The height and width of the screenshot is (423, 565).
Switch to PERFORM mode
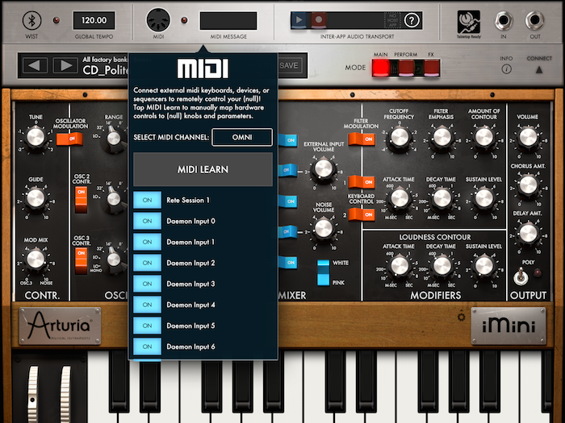click(x=406, y=68)
